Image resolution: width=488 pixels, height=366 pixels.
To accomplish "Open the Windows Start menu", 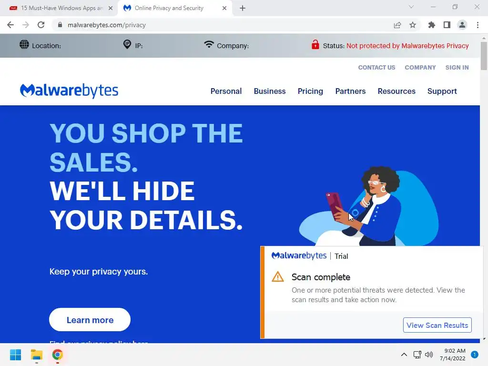I will click(x=15, y=355).
